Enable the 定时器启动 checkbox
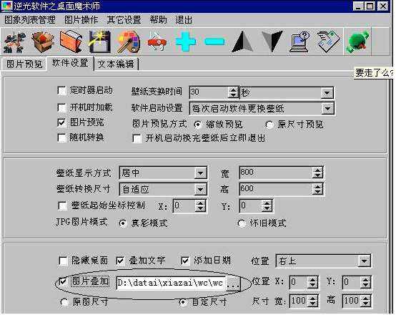Viewport: 396px width, 315px height. coord(62,91)
